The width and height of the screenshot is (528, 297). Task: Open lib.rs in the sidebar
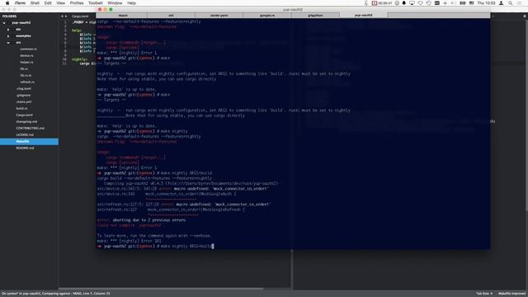[x=24, y=68]
